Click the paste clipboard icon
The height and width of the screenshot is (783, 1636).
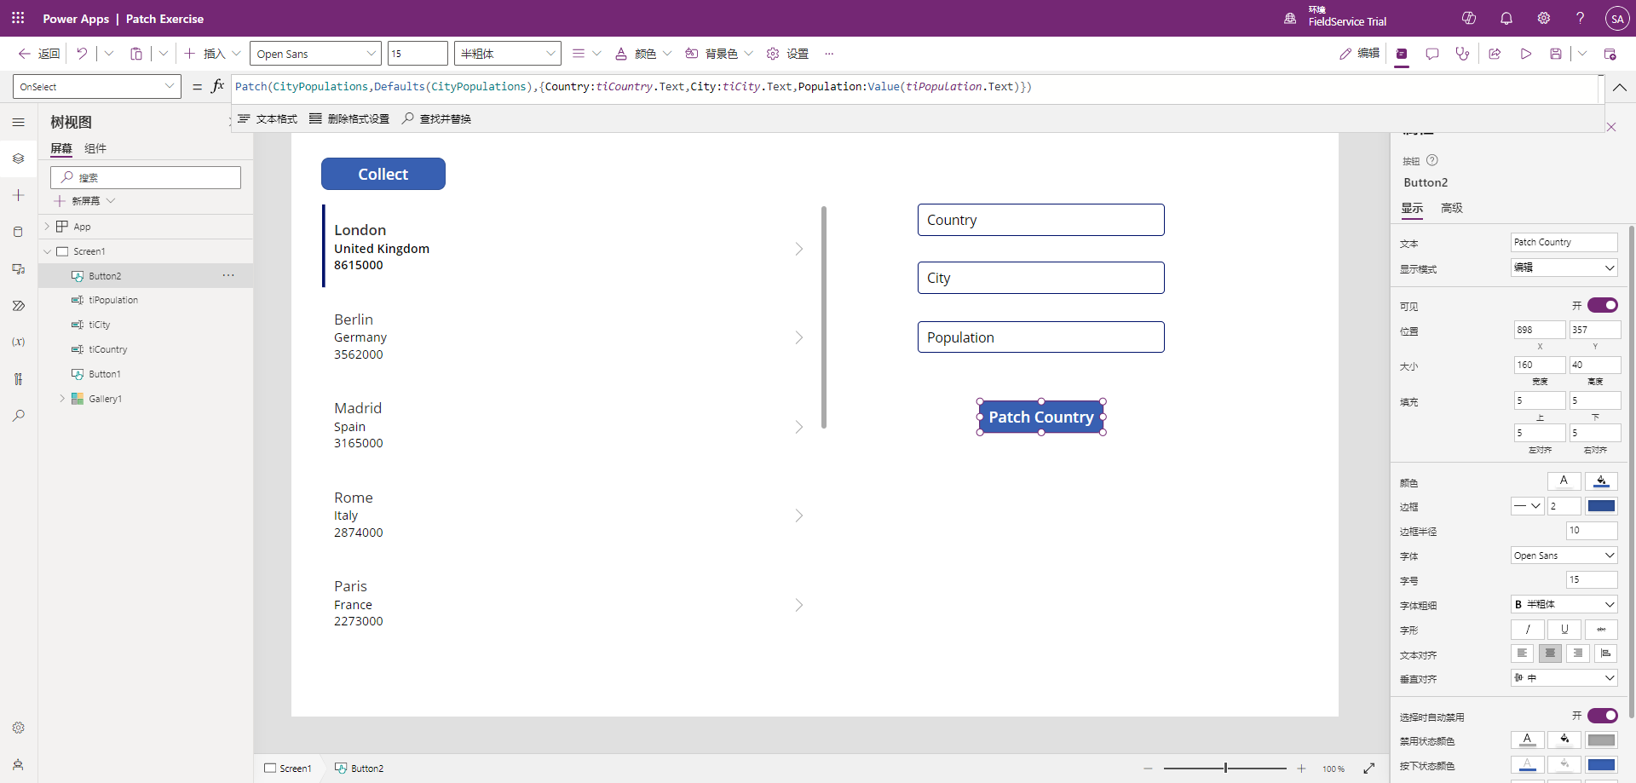point(136,54)
